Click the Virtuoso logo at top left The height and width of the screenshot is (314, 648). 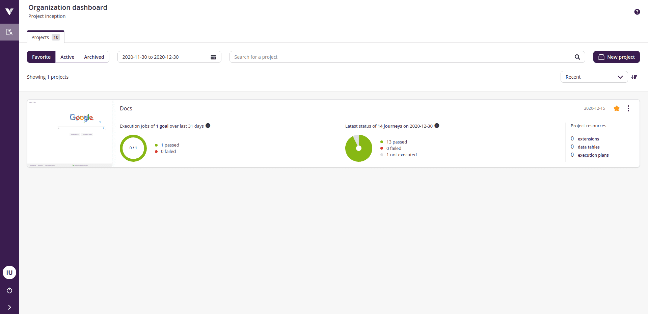point(9,11)
